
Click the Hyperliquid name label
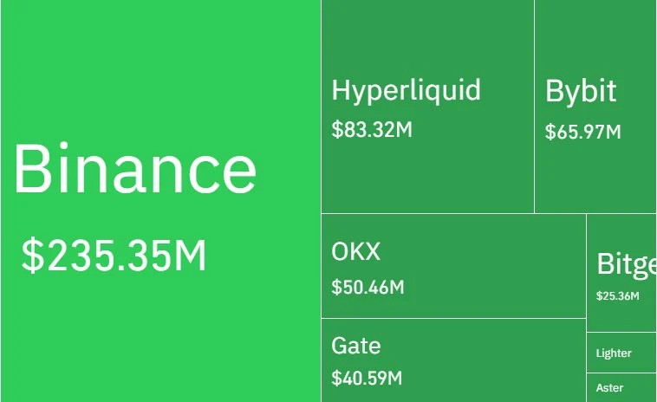pyautogui.click(x=406, y=90)
